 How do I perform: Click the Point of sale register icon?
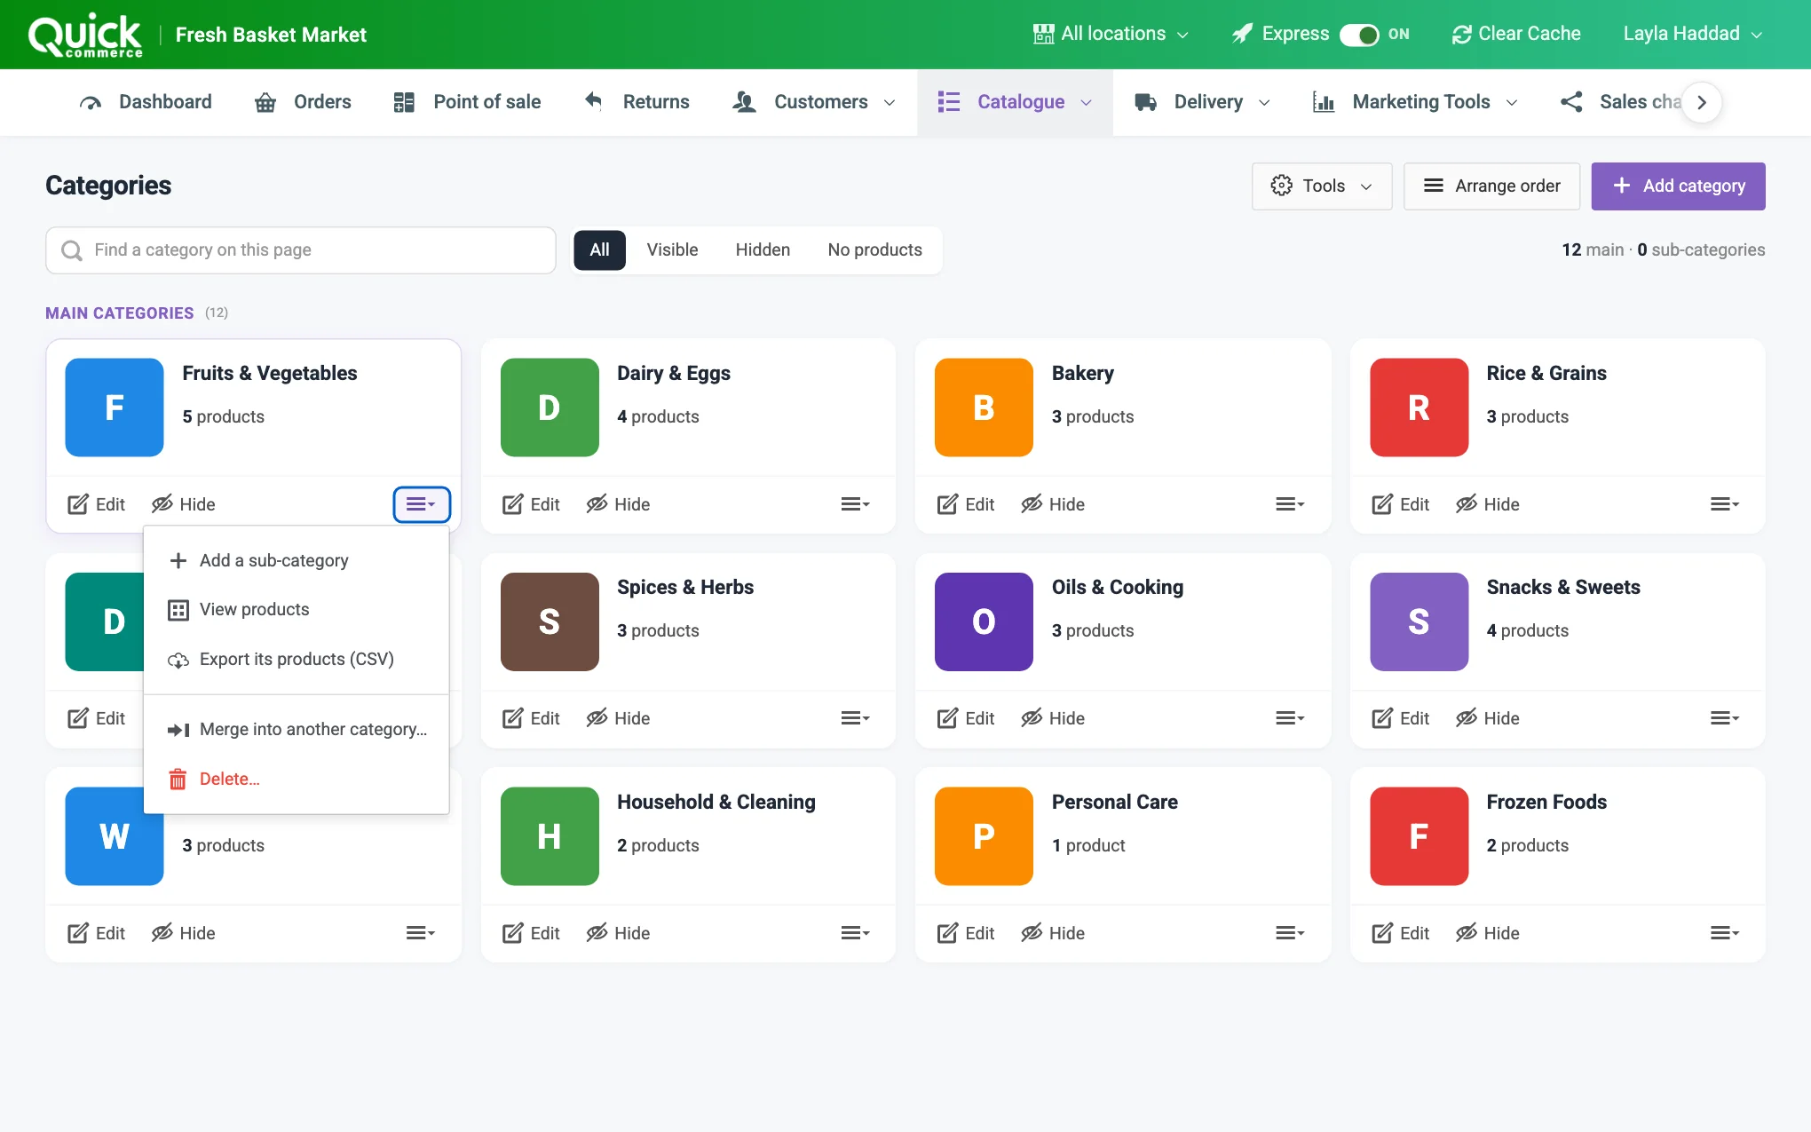[404, 102]
